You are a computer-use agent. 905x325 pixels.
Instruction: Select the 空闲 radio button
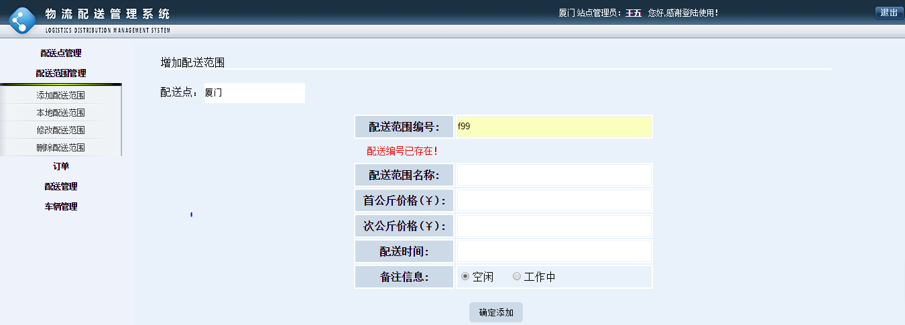click(465, 276)
